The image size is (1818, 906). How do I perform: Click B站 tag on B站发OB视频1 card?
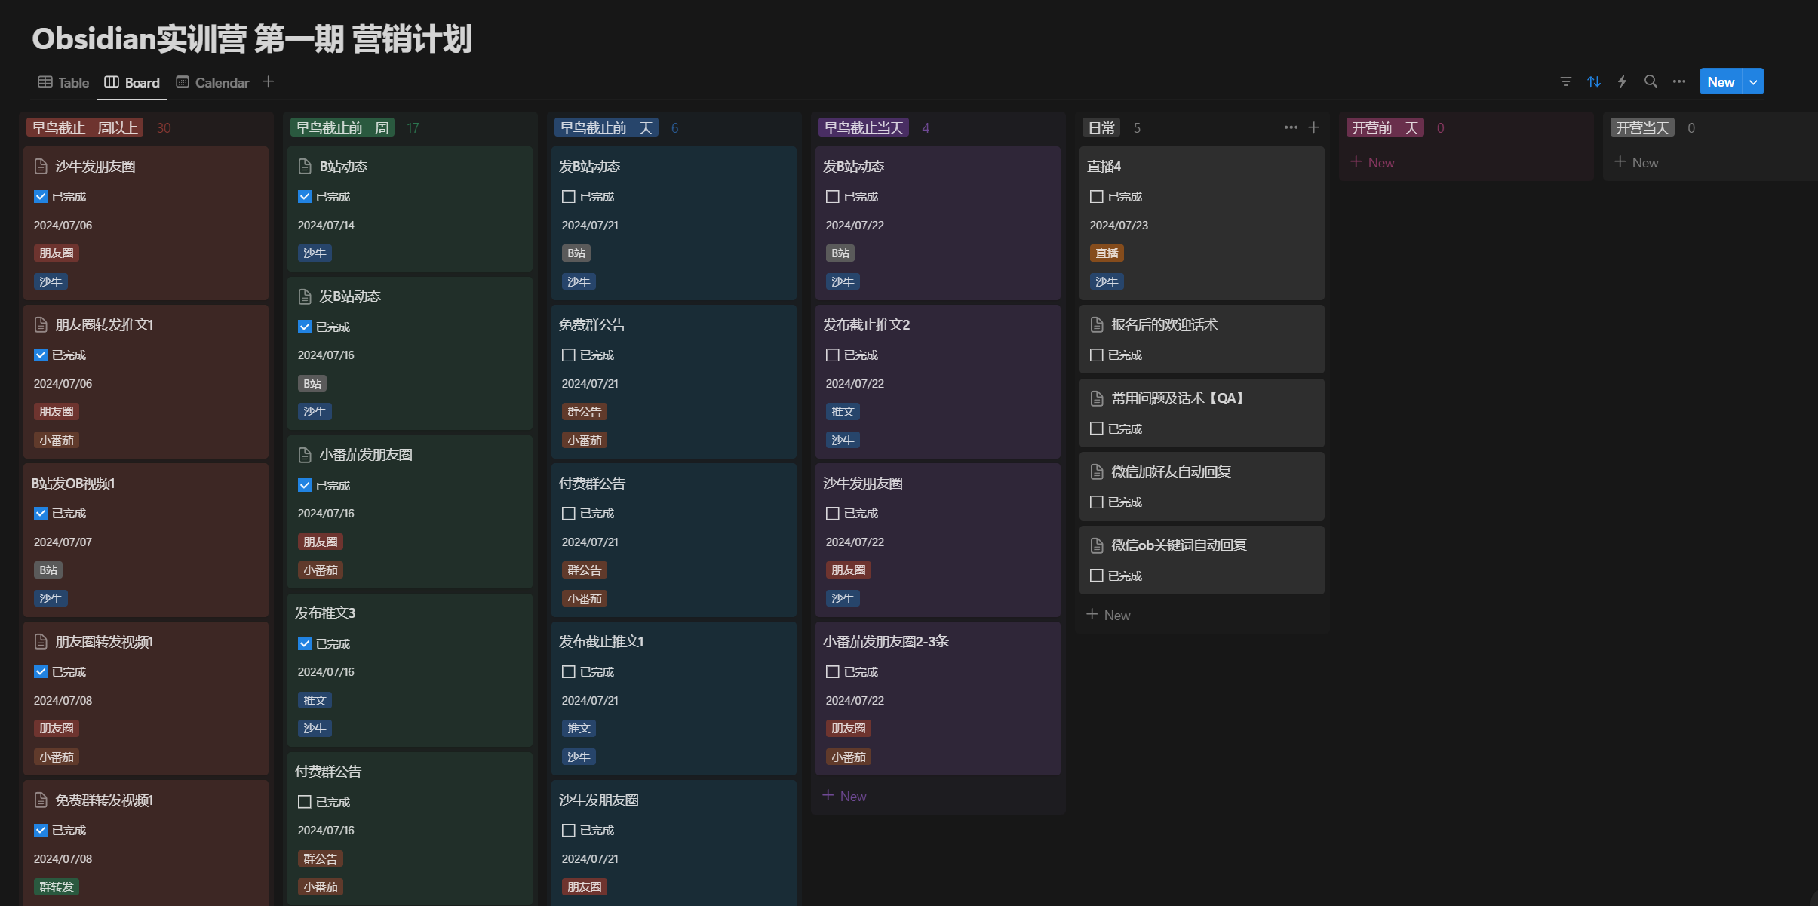[x=48, y=570]
